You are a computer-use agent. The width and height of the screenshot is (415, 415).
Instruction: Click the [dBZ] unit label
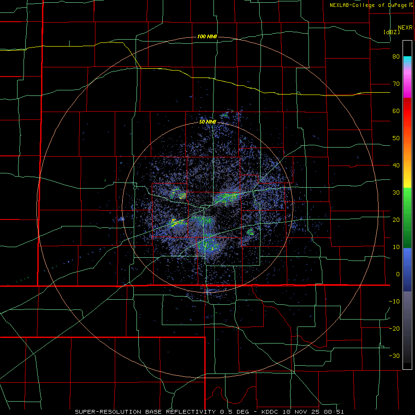[x=391, y=32]
